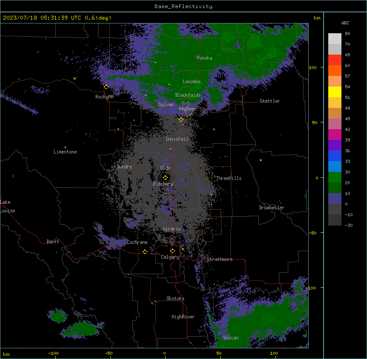
Task: Click the Innisfail city label
Action: (177, 139)
